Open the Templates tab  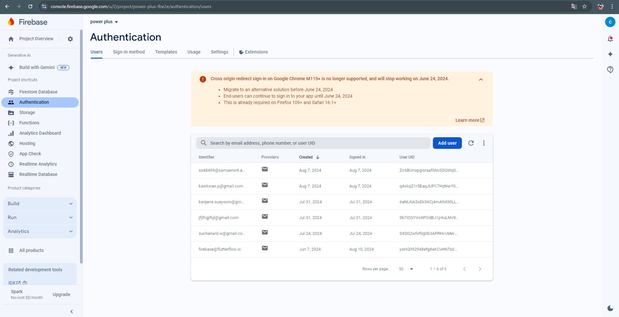(x=166, y=52)
